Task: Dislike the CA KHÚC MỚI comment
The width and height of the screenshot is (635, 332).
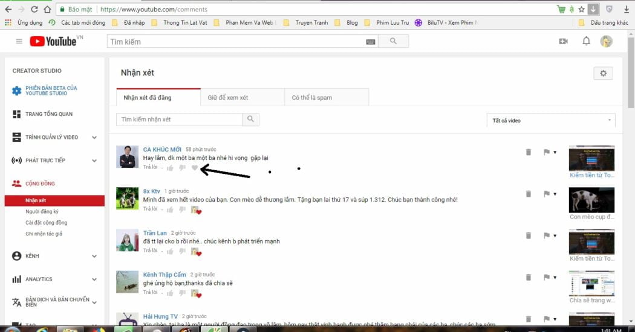Action: (182, 168)
